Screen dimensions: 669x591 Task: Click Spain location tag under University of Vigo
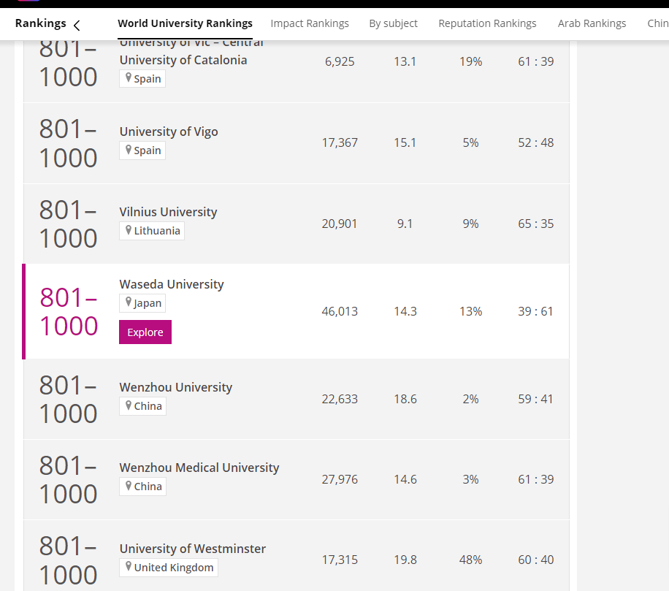142,150
